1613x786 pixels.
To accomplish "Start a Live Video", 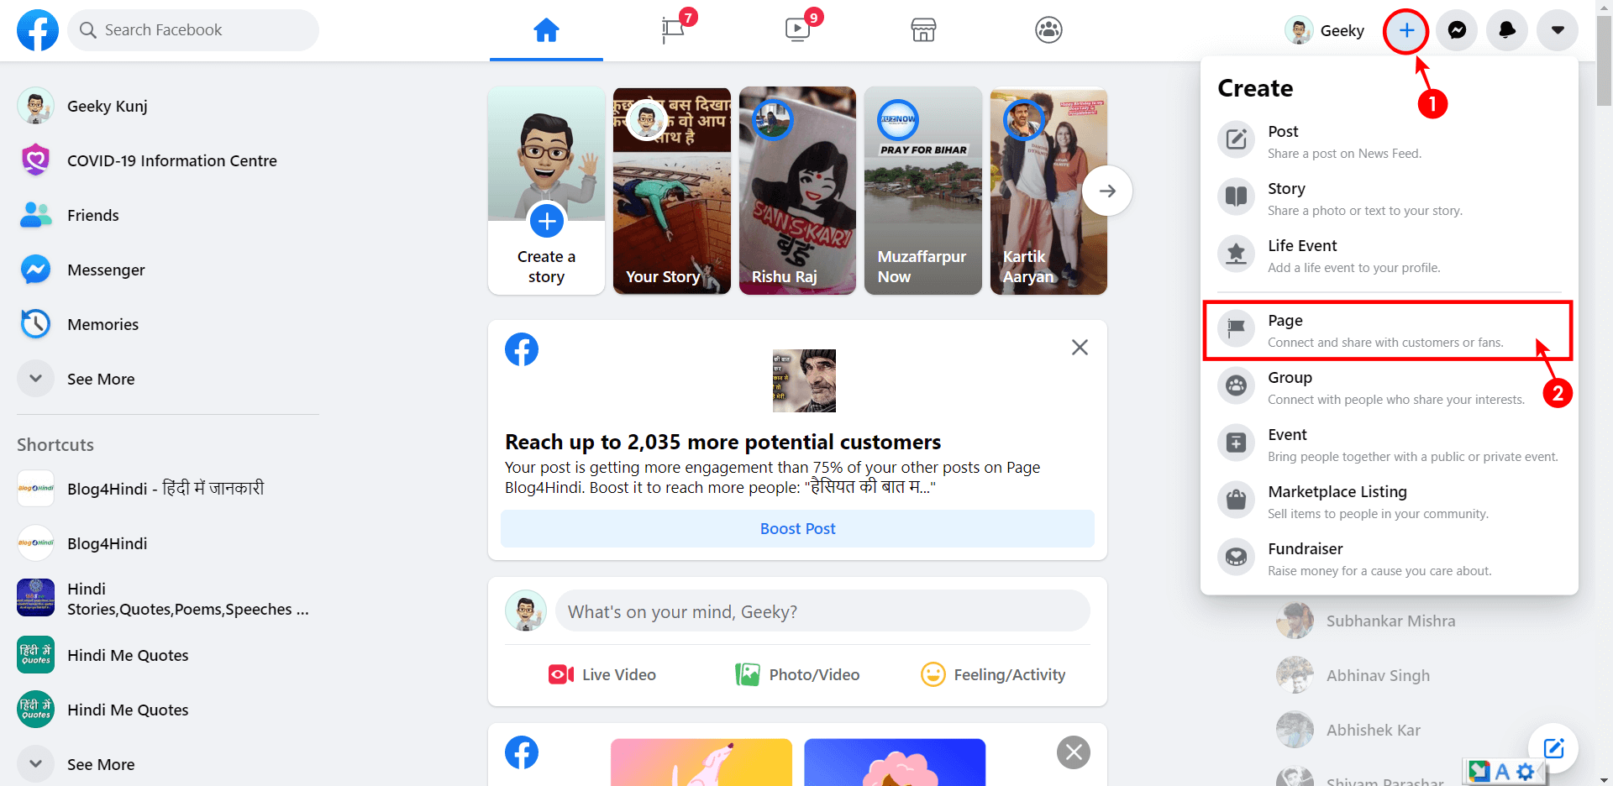I will [602, 675].
